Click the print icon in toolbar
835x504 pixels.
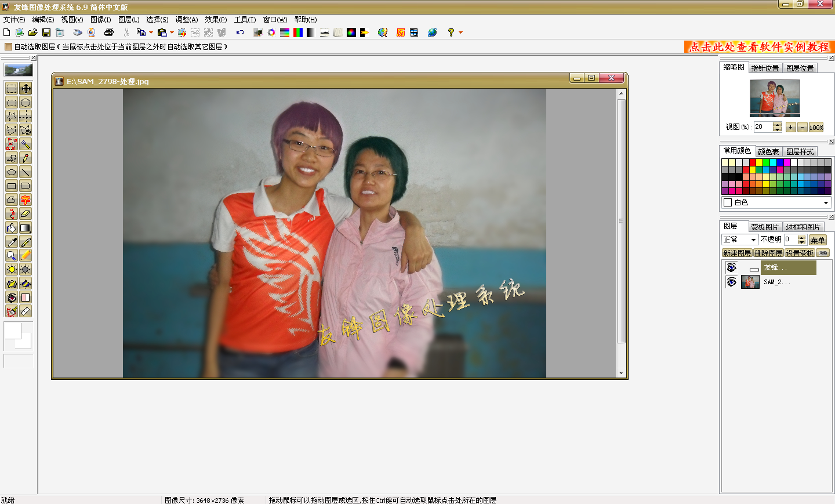pos(108,32)
